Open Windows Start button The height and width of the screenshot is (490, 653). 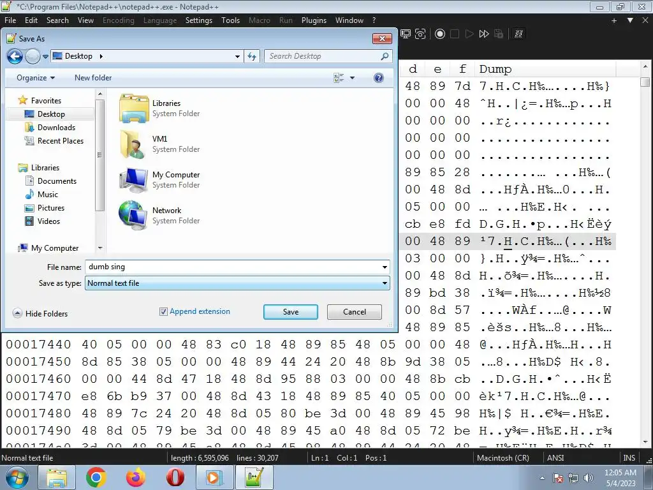[16, 477]
